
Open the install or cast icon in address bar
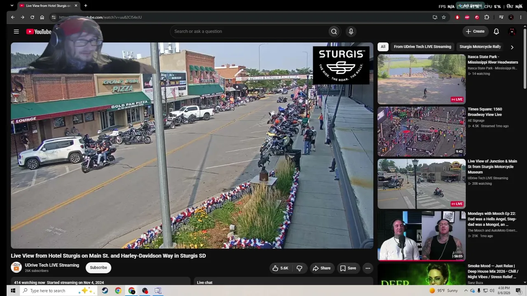(435, 17)
